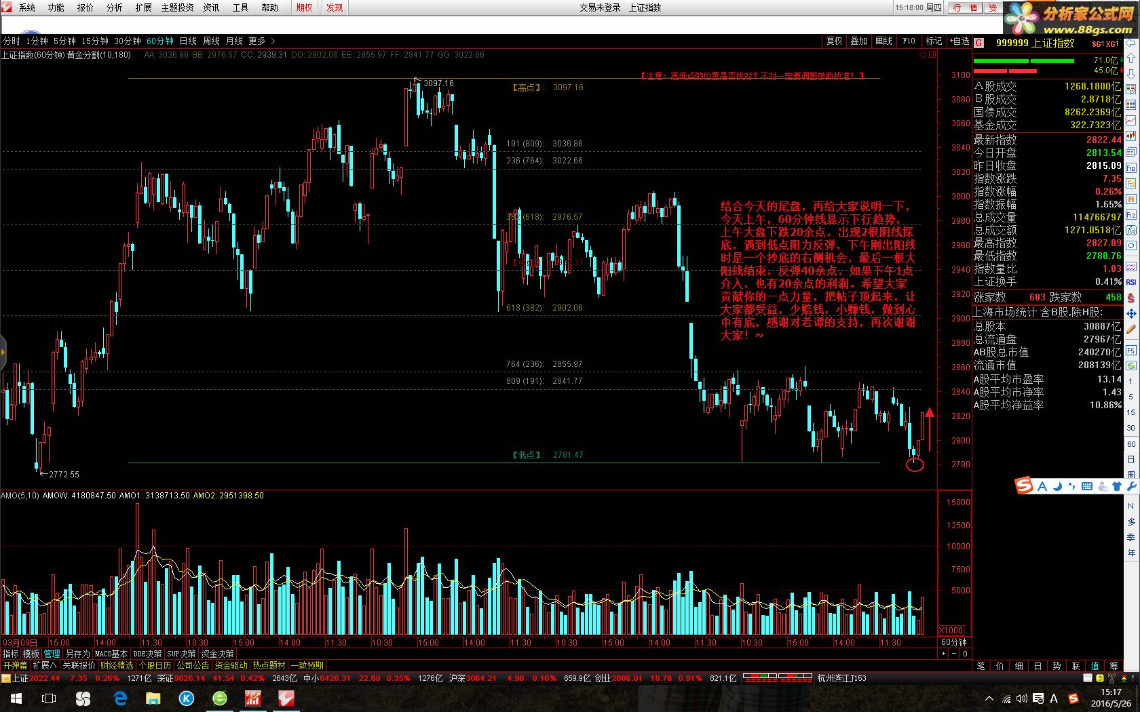The width and height of the screenshot is (1140, 712).
Task: Open the 资讯 menu
Action: [x=212, y=7]
